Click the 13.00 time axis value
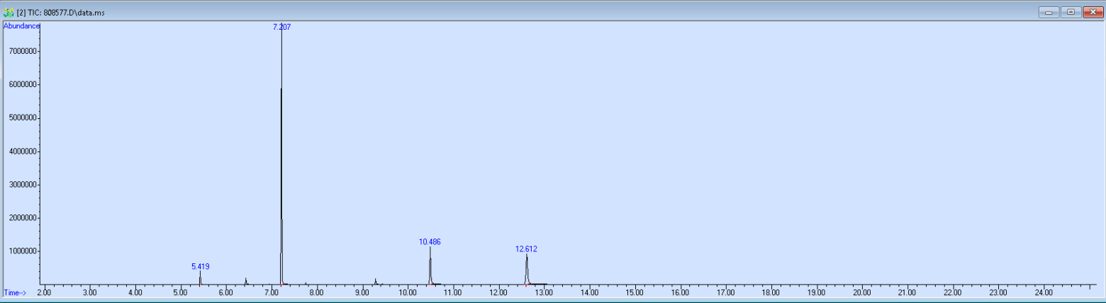1106x303 pixels. pos(544,292)
